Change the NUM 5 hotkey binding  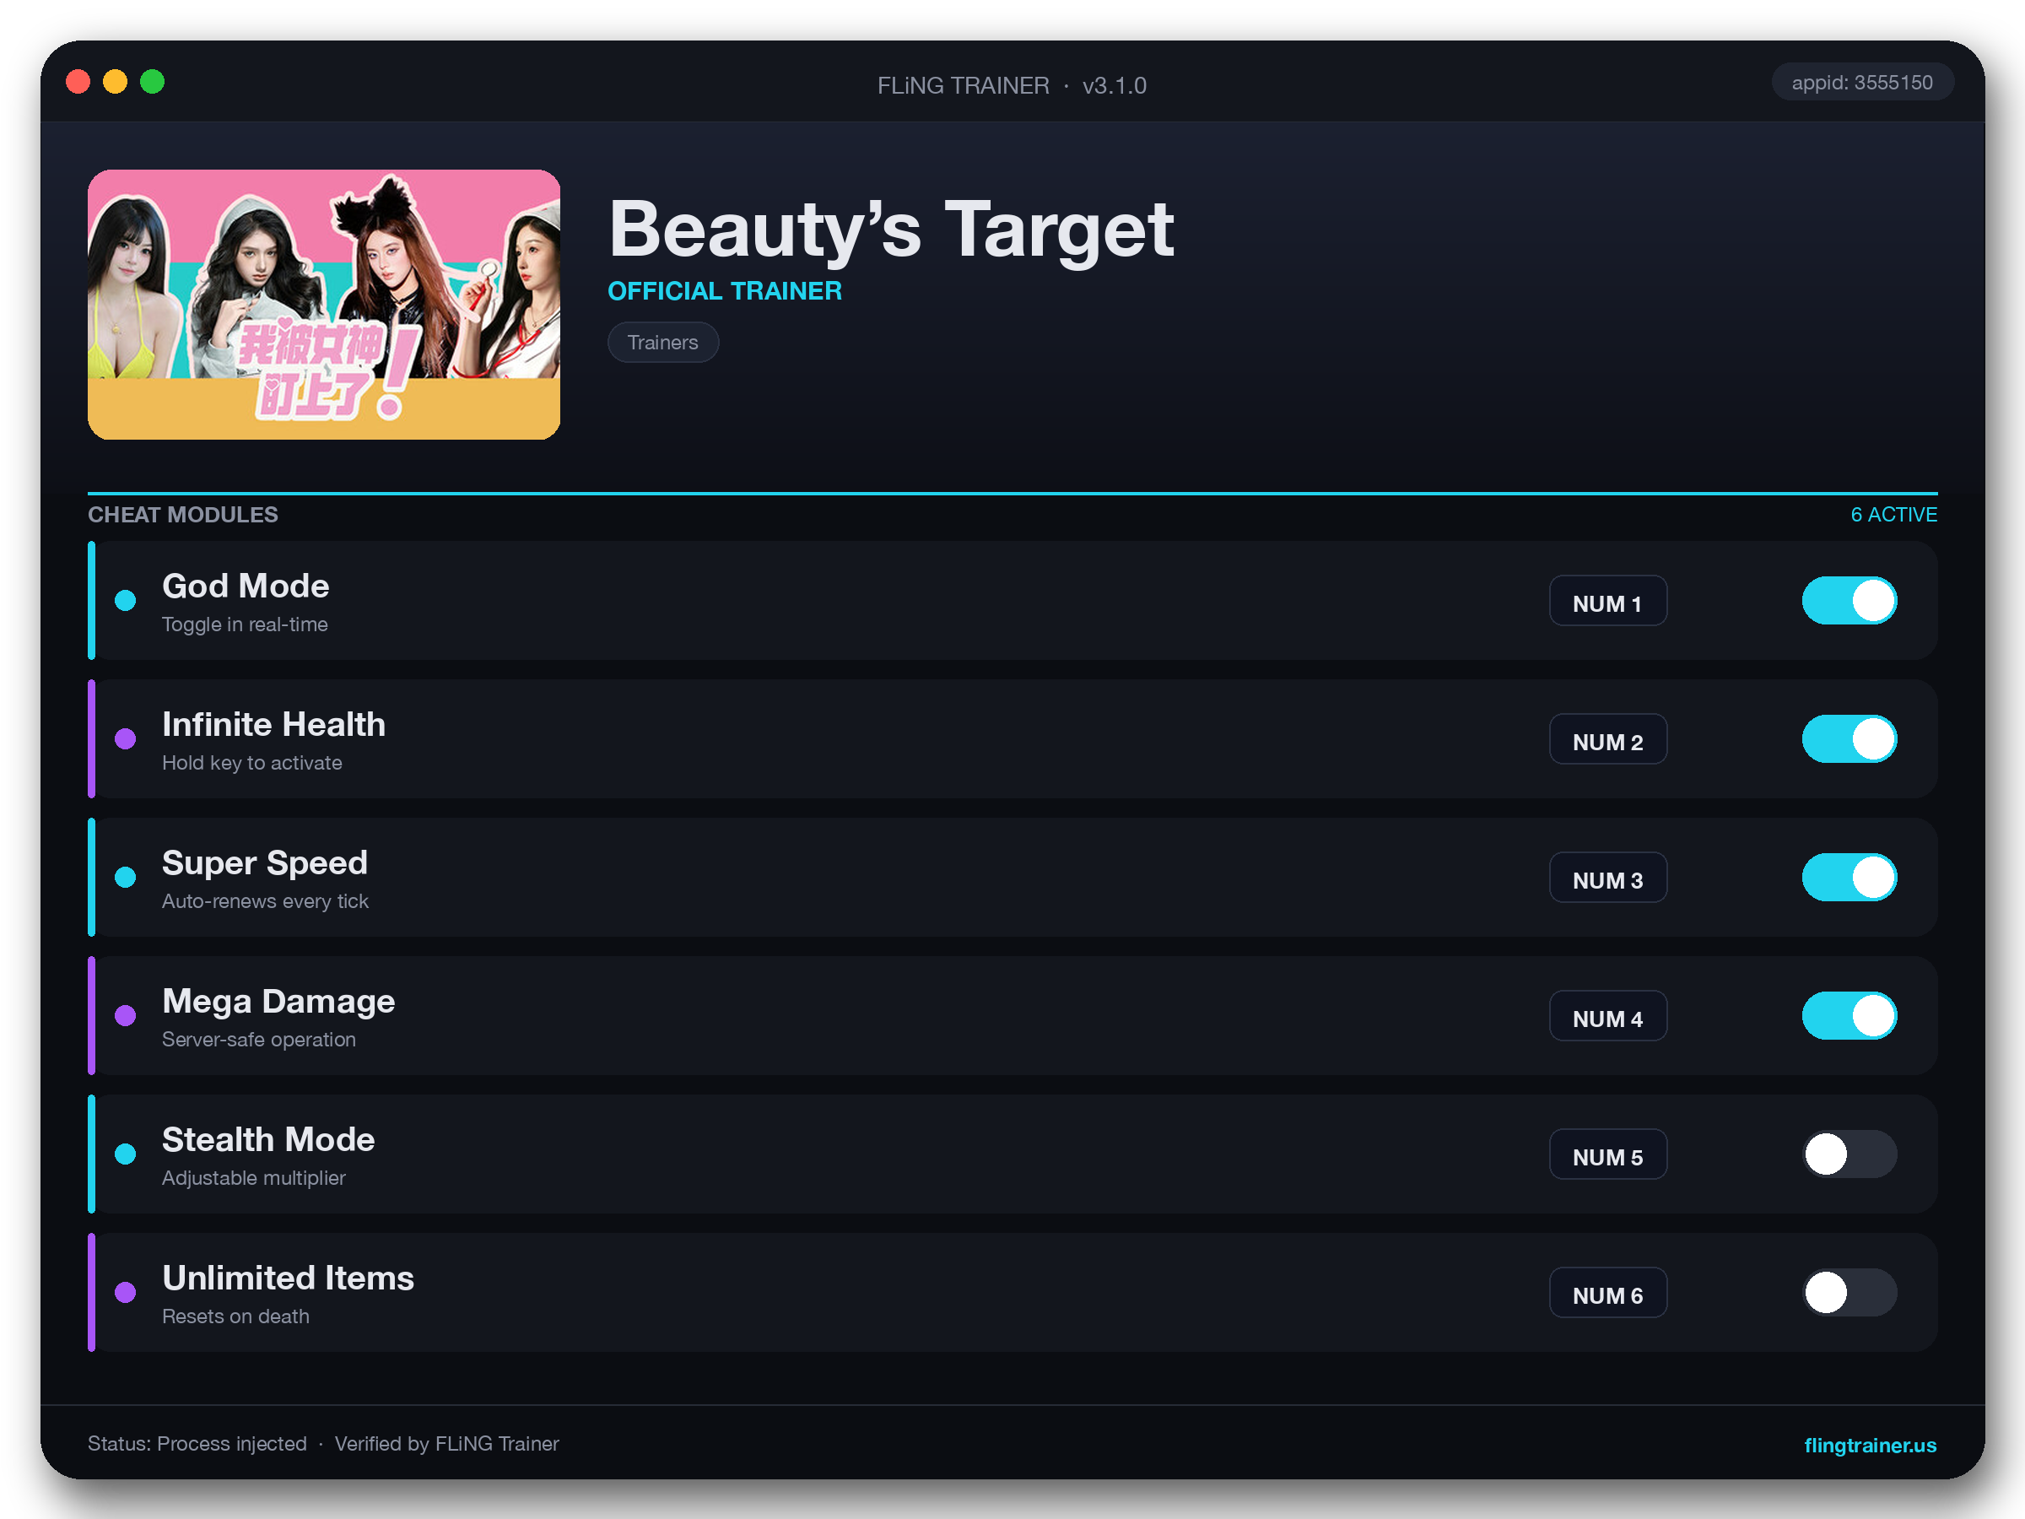point(1607,1154)
